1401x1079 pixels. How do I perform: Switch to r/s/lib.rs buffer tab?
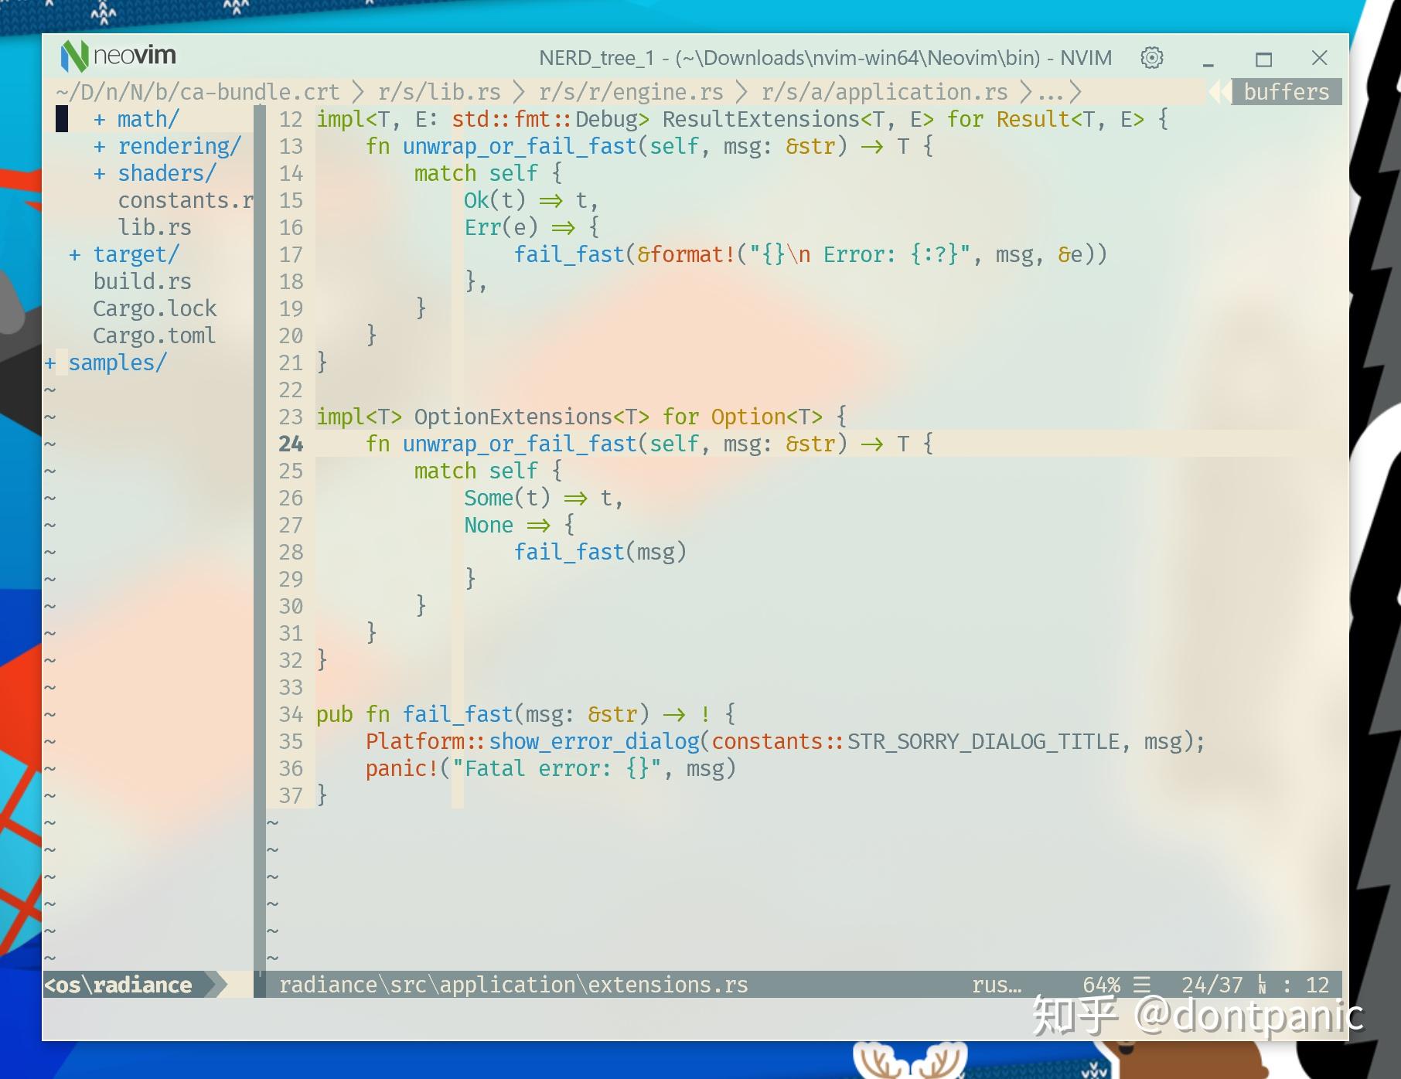439,92
